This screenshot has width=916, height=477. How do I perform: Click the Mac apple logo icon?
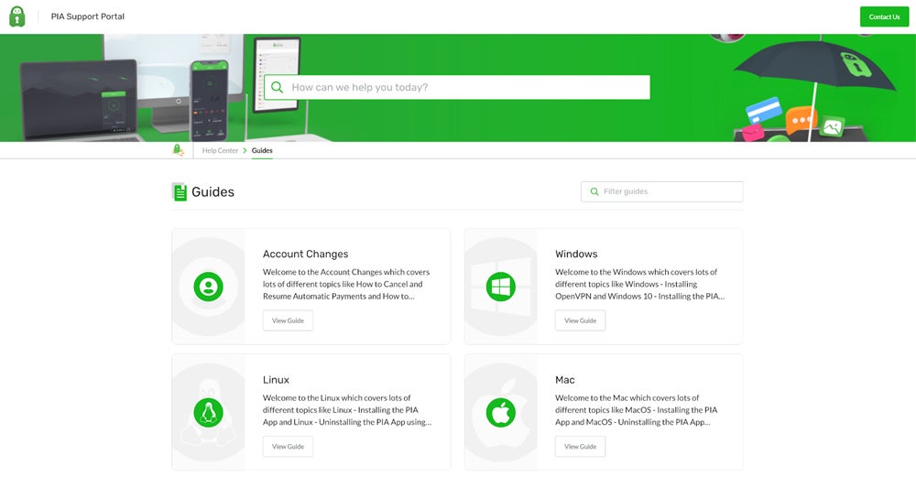point(501,413)
